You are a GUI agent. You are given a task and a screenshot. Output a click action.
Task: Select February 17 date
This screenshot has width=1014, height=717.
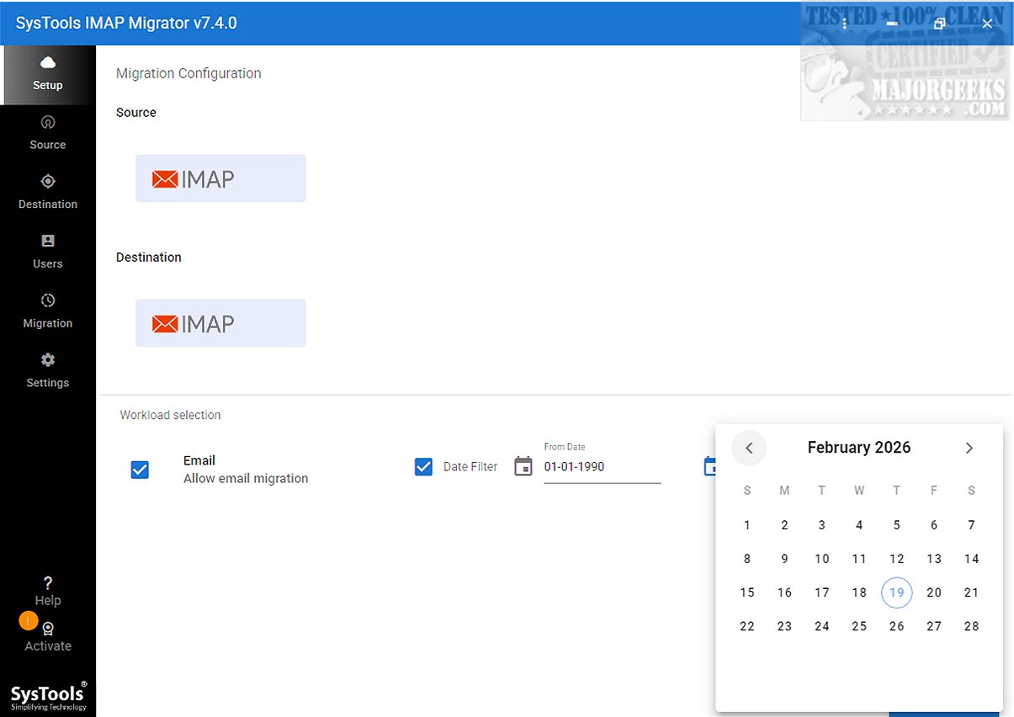[822, 592]
